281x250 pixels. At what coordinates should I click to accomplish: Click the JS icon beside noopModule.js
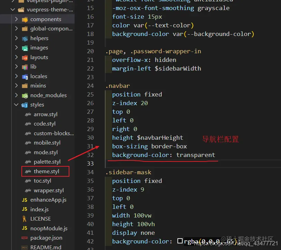click(x=25, y=228)
